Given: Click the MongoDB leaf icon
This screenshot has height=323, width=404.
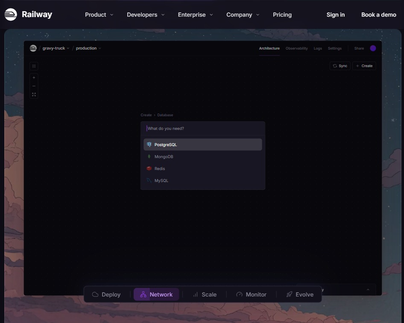Looking at the screenshot, I should [x=149, y=156].
